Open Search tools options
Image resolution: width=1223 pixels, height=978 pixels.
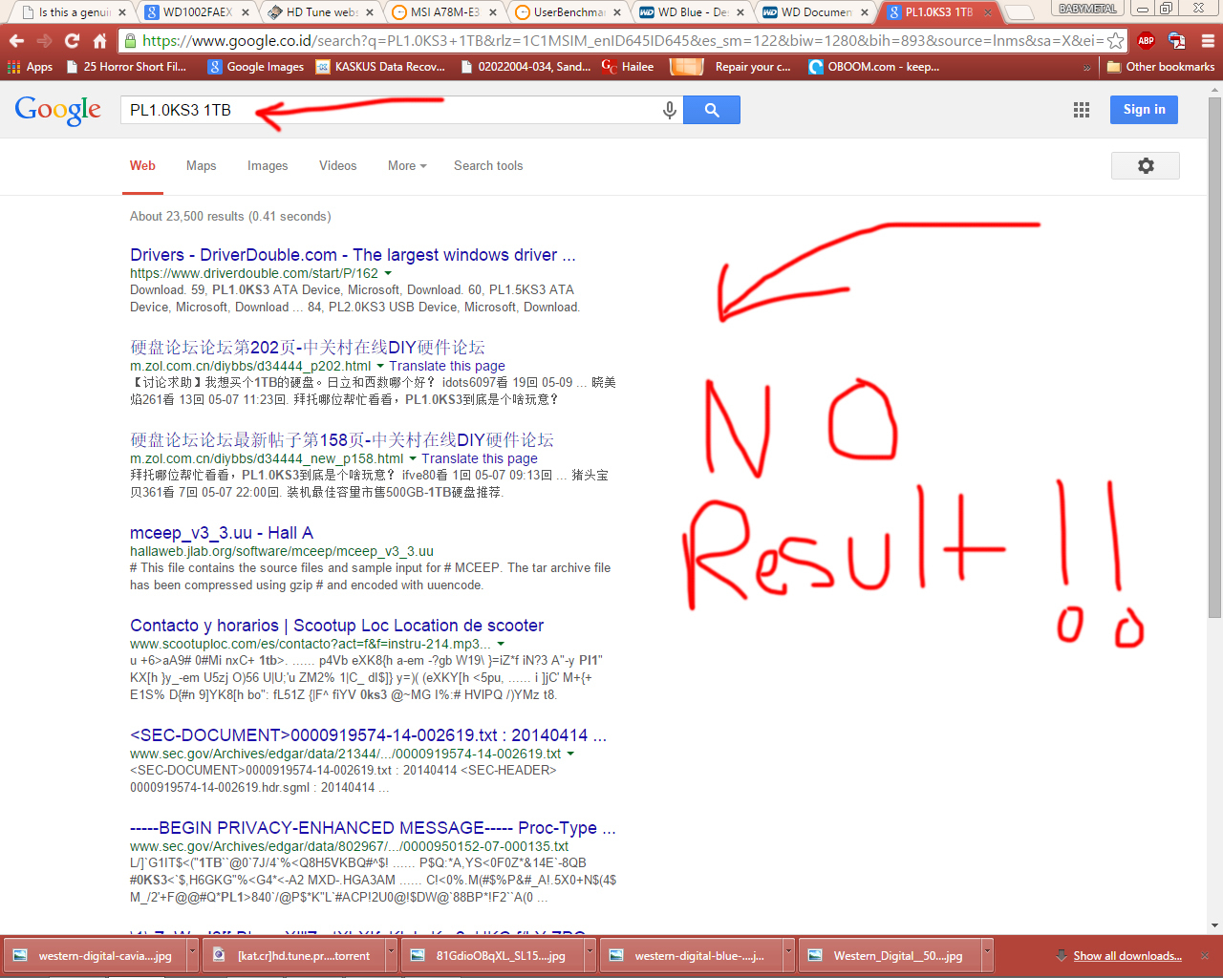[x=488, y=165]
